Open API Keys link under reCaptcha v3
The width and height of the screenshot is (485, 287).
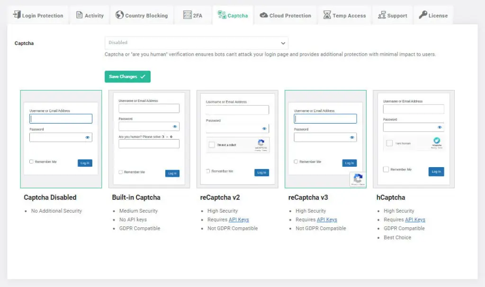[x=327, y=220]
